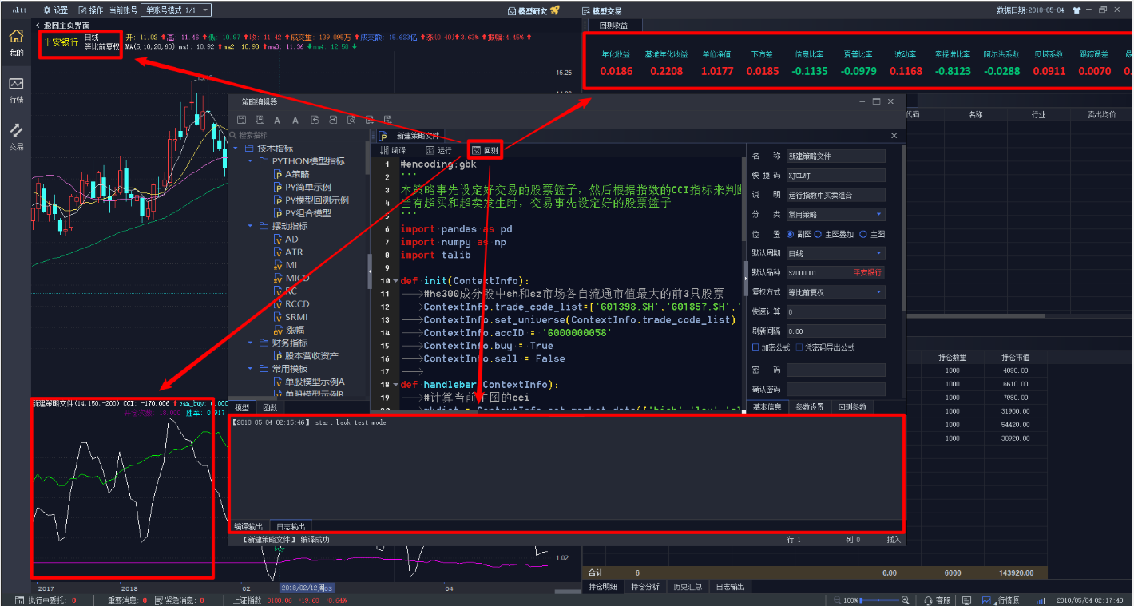
Task: Click the save icon in strategy editor toolbar
Action: [x=241, y=120]
